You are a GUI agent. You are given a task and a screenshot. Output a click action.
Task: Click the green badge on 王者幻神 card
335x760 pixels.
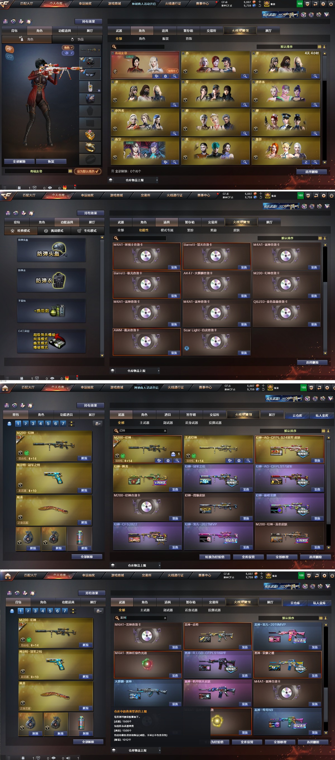coord(194,456)
